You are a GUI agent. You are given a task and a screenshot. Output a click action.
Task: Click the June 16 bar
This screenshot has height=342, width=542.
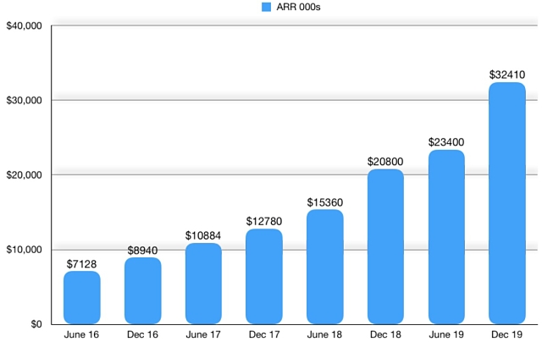[82, 297]
